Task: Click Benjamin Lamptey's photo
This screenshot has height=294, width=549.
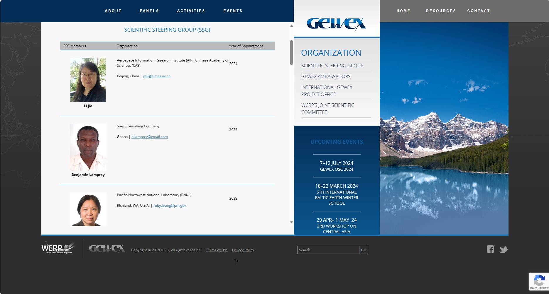Action: coord(88,147)
